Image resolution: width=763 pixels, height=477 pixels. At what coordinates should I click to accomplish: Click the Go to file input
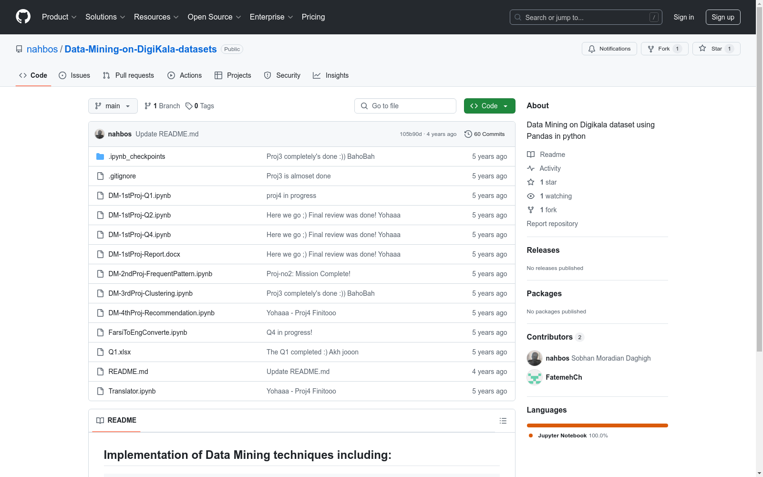(x=405, y=106)
